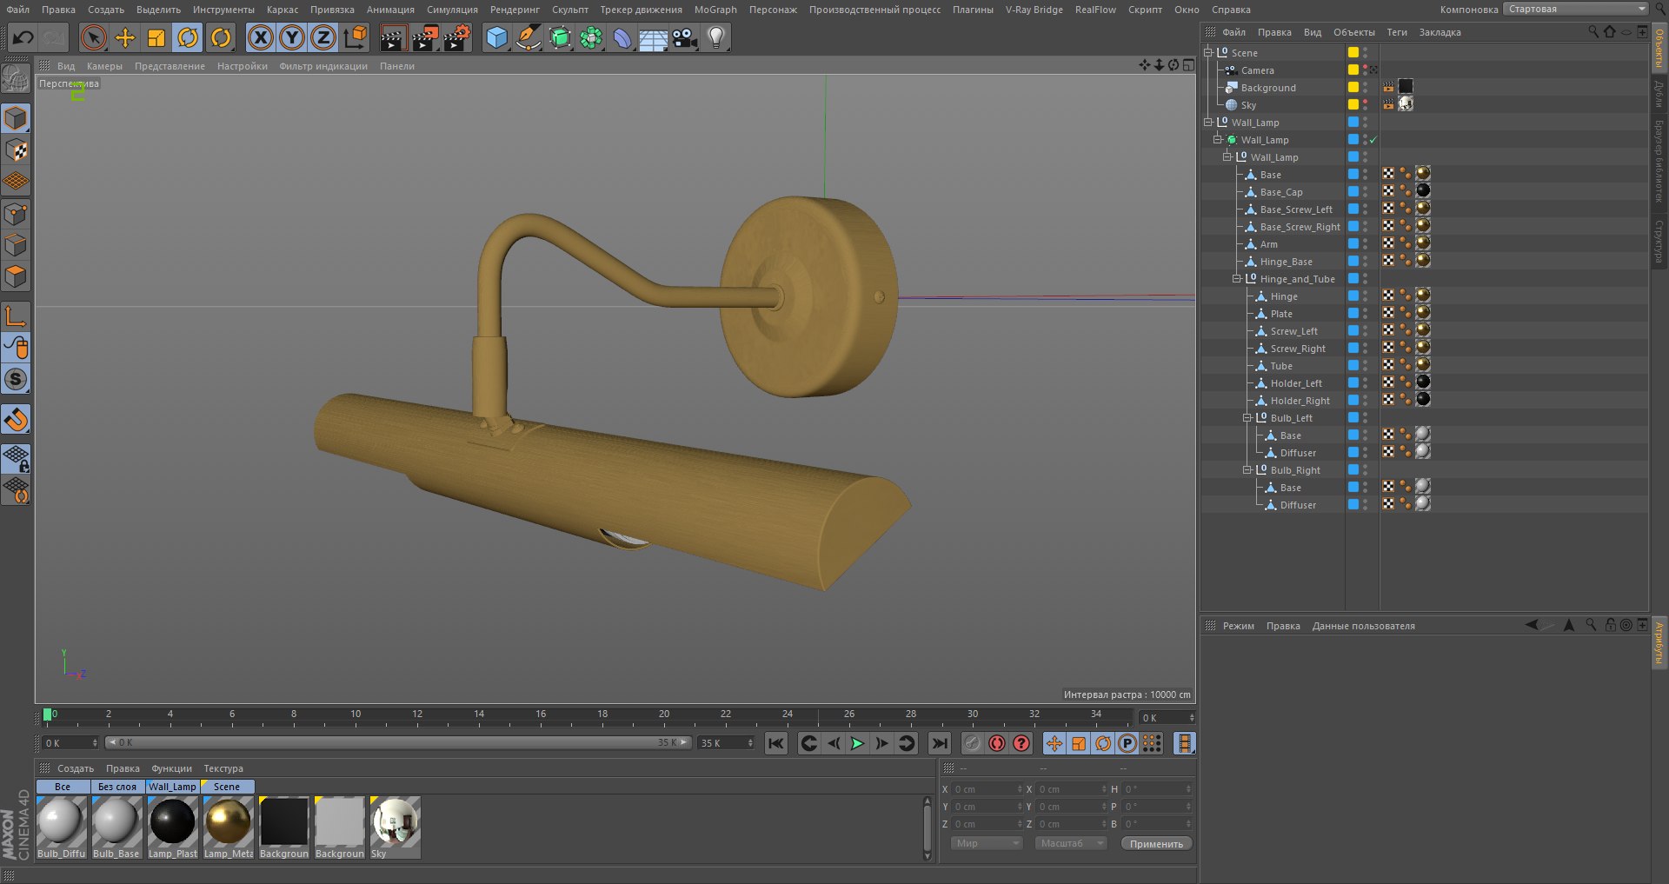Click the frame 16 timeline marker

[x=541, y=715]
